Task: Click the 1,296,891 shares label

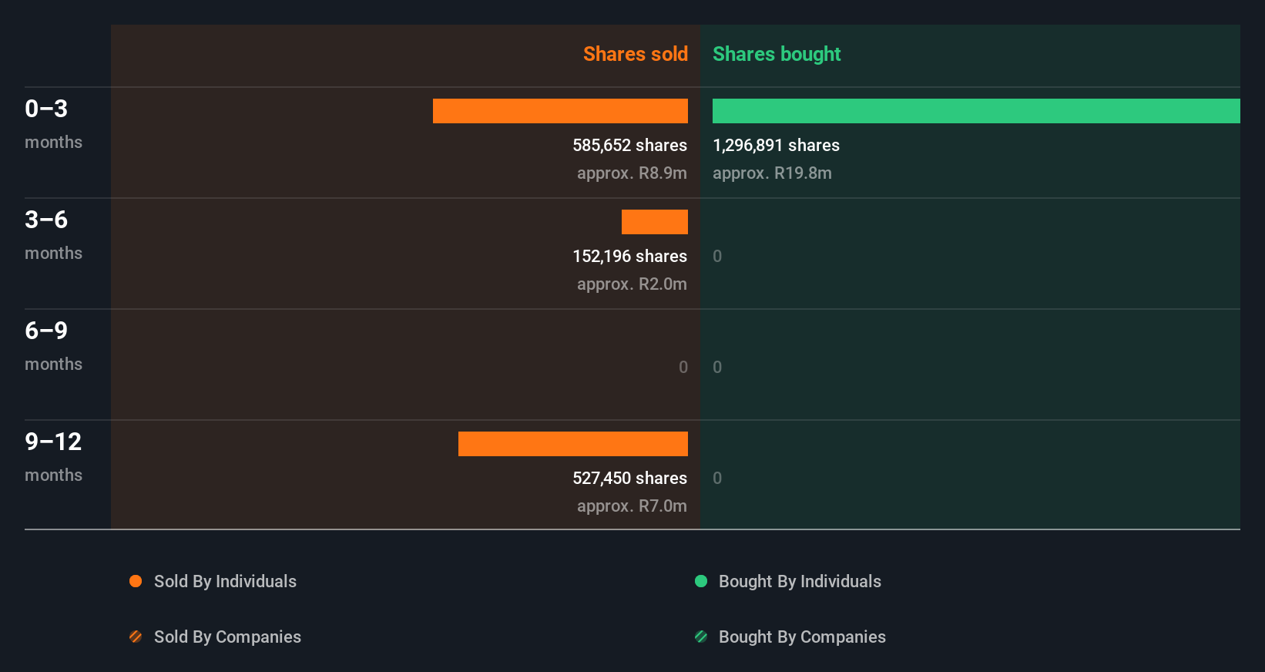Action: 776,145
